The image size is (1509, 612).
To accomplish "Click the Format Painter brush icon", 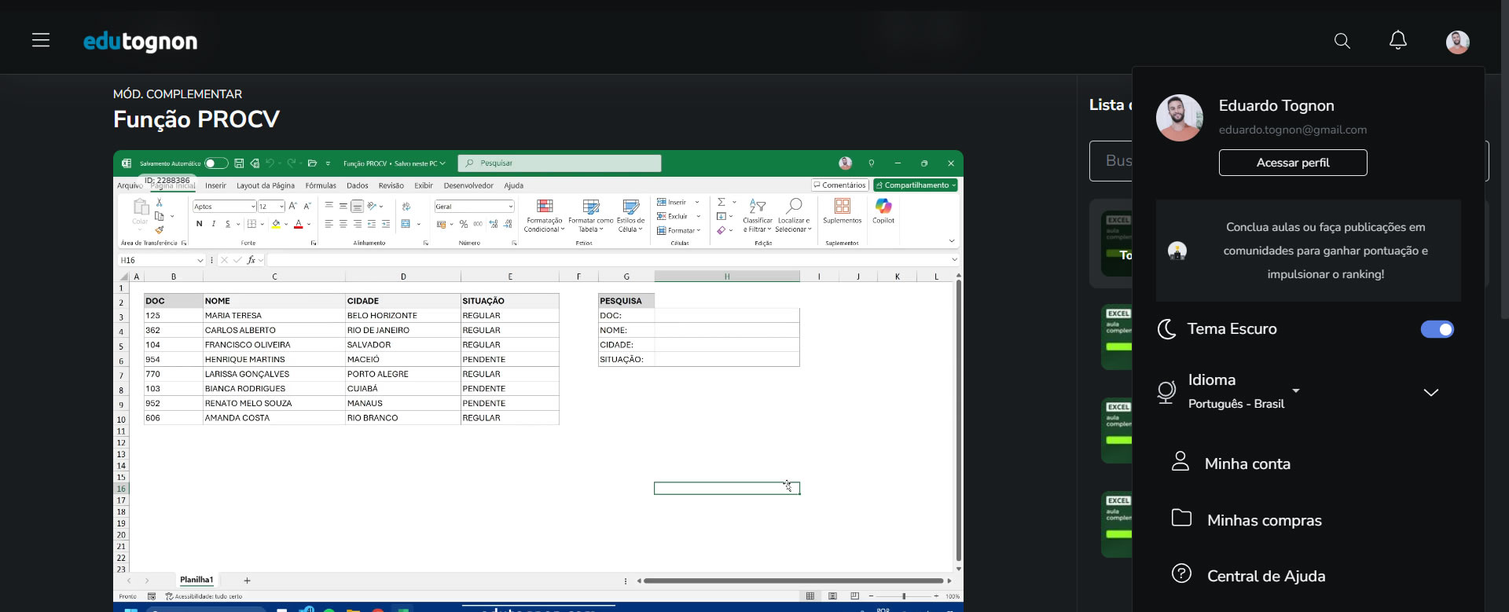I will (160, 230).
